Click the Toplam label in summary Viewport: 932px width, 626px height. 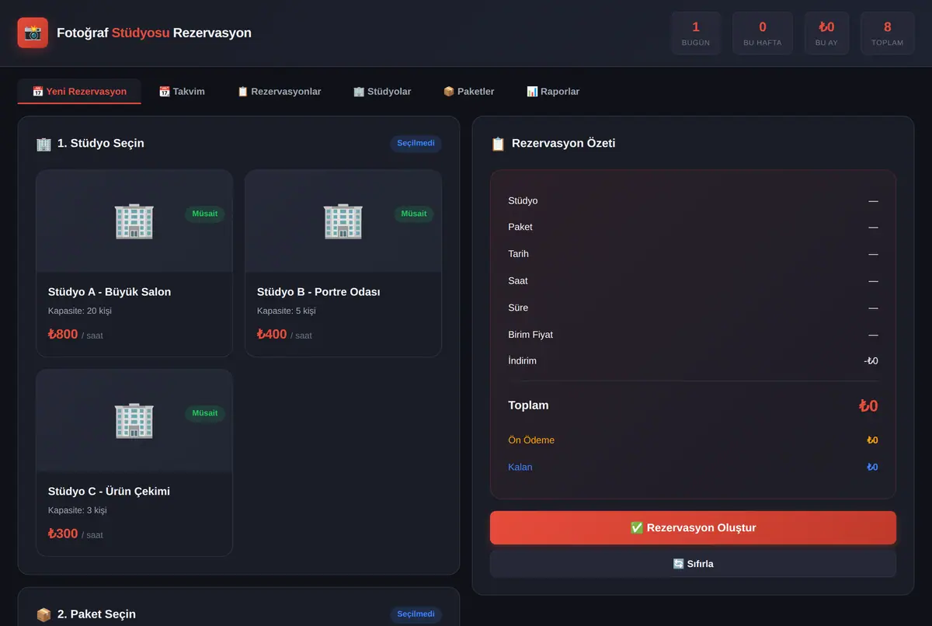(528, 405)
